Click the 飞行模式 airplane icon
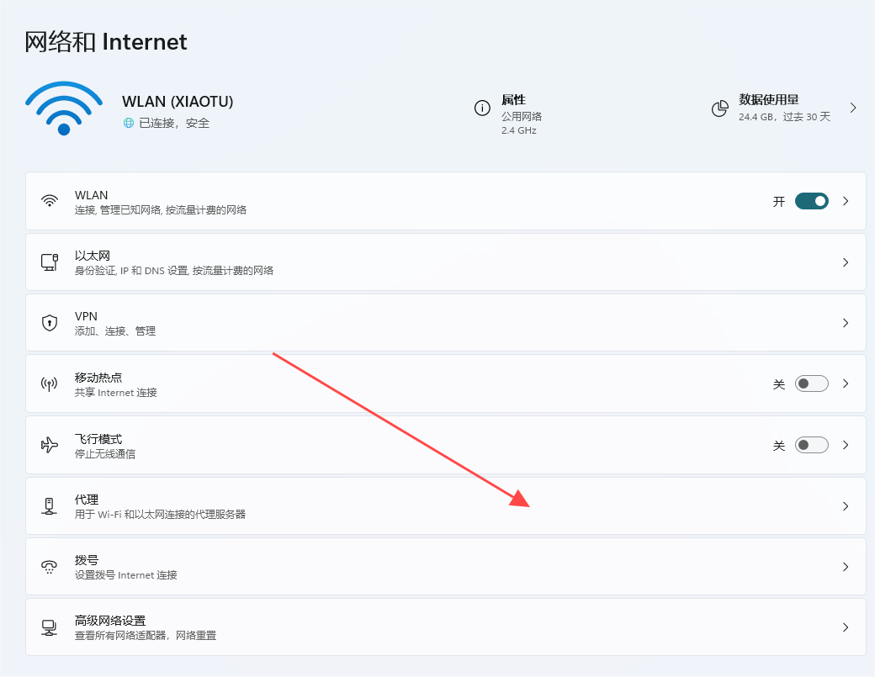 click(50, 445)
